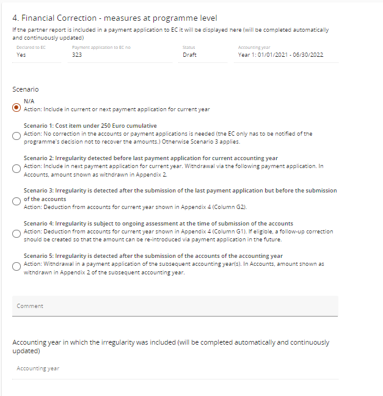Image resolution: width=383 pixels, height=396 pixels.
Task: Pick the Scenario 4 radio button
Action: (17, 233)
